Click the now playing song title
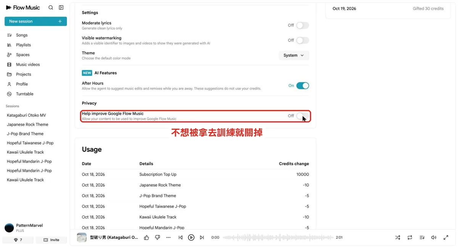The height and width of the screenshot is (248, 458). coord(114,237)
